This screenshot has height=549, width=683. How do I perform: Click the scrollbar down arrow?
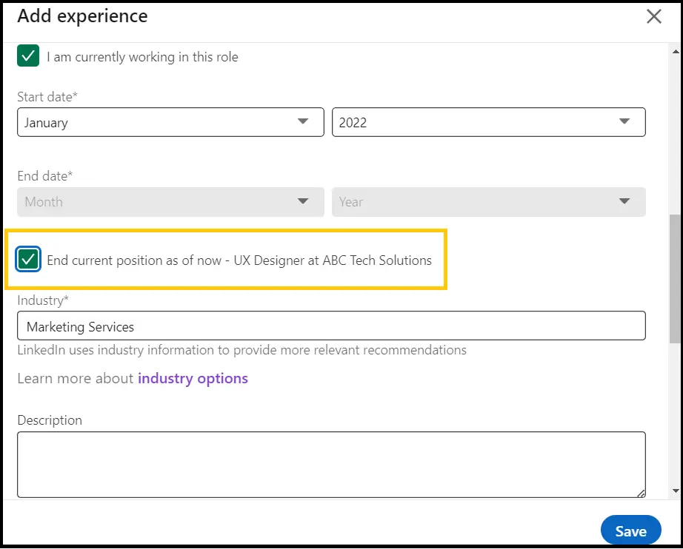point(675,491)
